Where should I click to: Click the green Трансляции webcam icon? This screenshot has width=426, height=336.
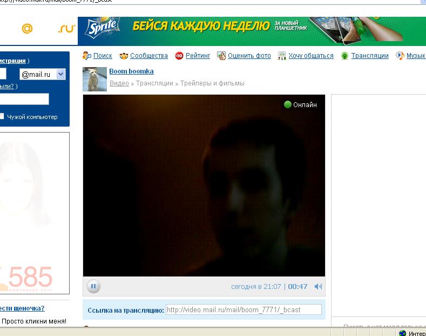pos(344,56)
